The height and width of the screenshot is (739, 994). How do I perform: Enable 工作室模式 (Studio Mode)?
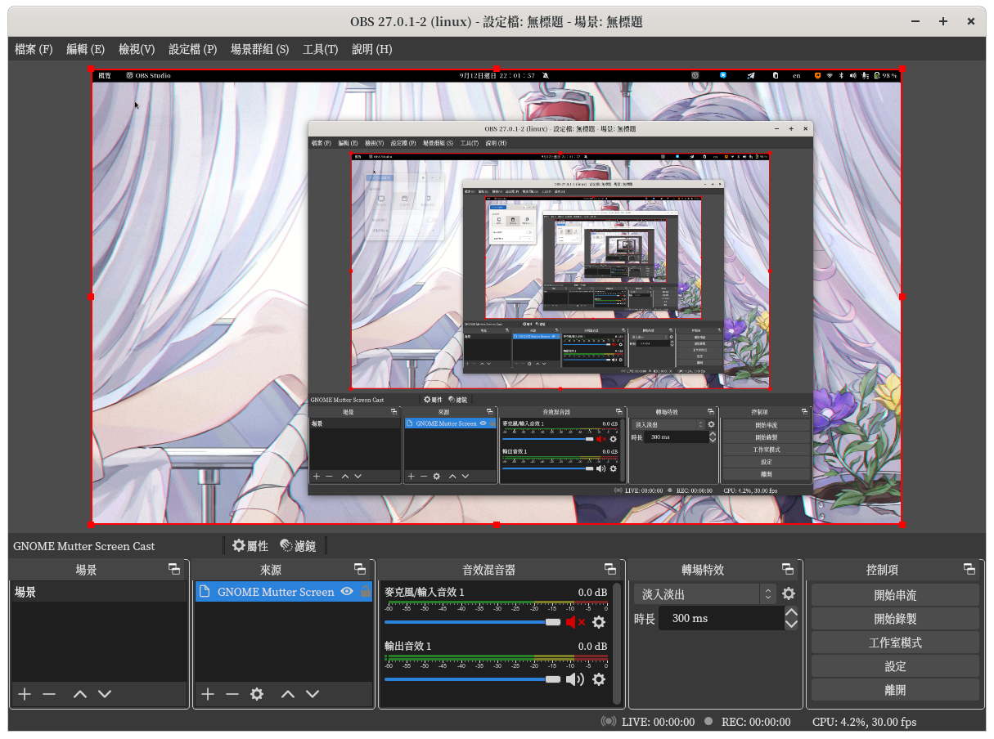tap(895, 642)
